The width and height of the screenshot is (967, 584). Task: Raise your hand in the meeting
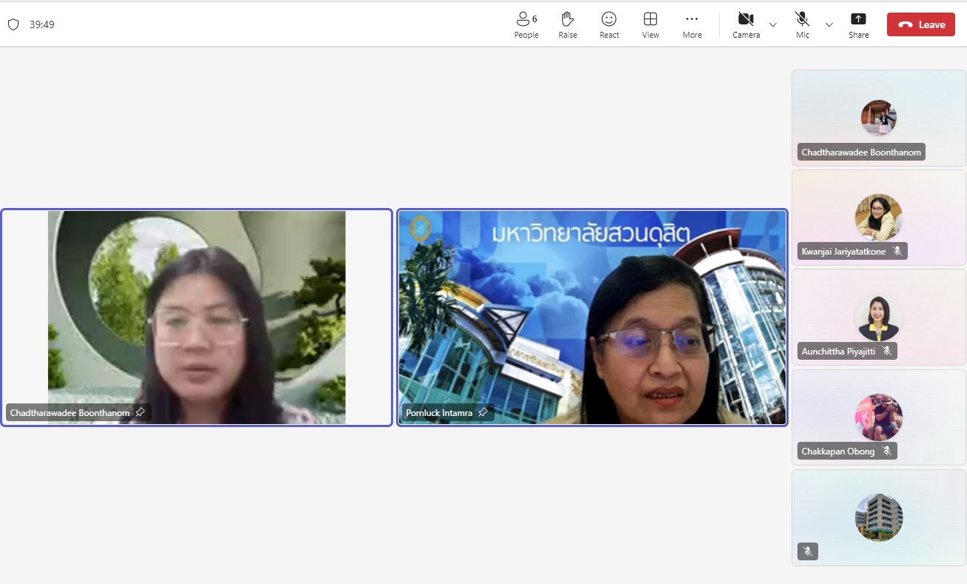[567, 24]
